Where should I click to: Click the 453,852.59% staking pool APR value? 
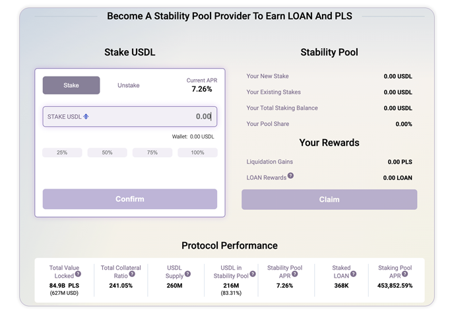(395, 286)
